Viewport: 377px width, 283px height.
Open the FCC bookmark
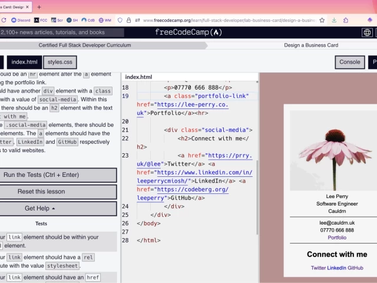tap(41, 20)
